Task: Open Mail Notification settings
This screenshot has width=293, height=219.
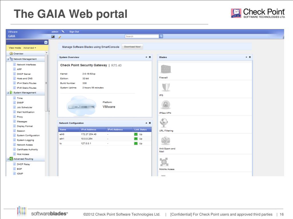Action: click(25, 112)
